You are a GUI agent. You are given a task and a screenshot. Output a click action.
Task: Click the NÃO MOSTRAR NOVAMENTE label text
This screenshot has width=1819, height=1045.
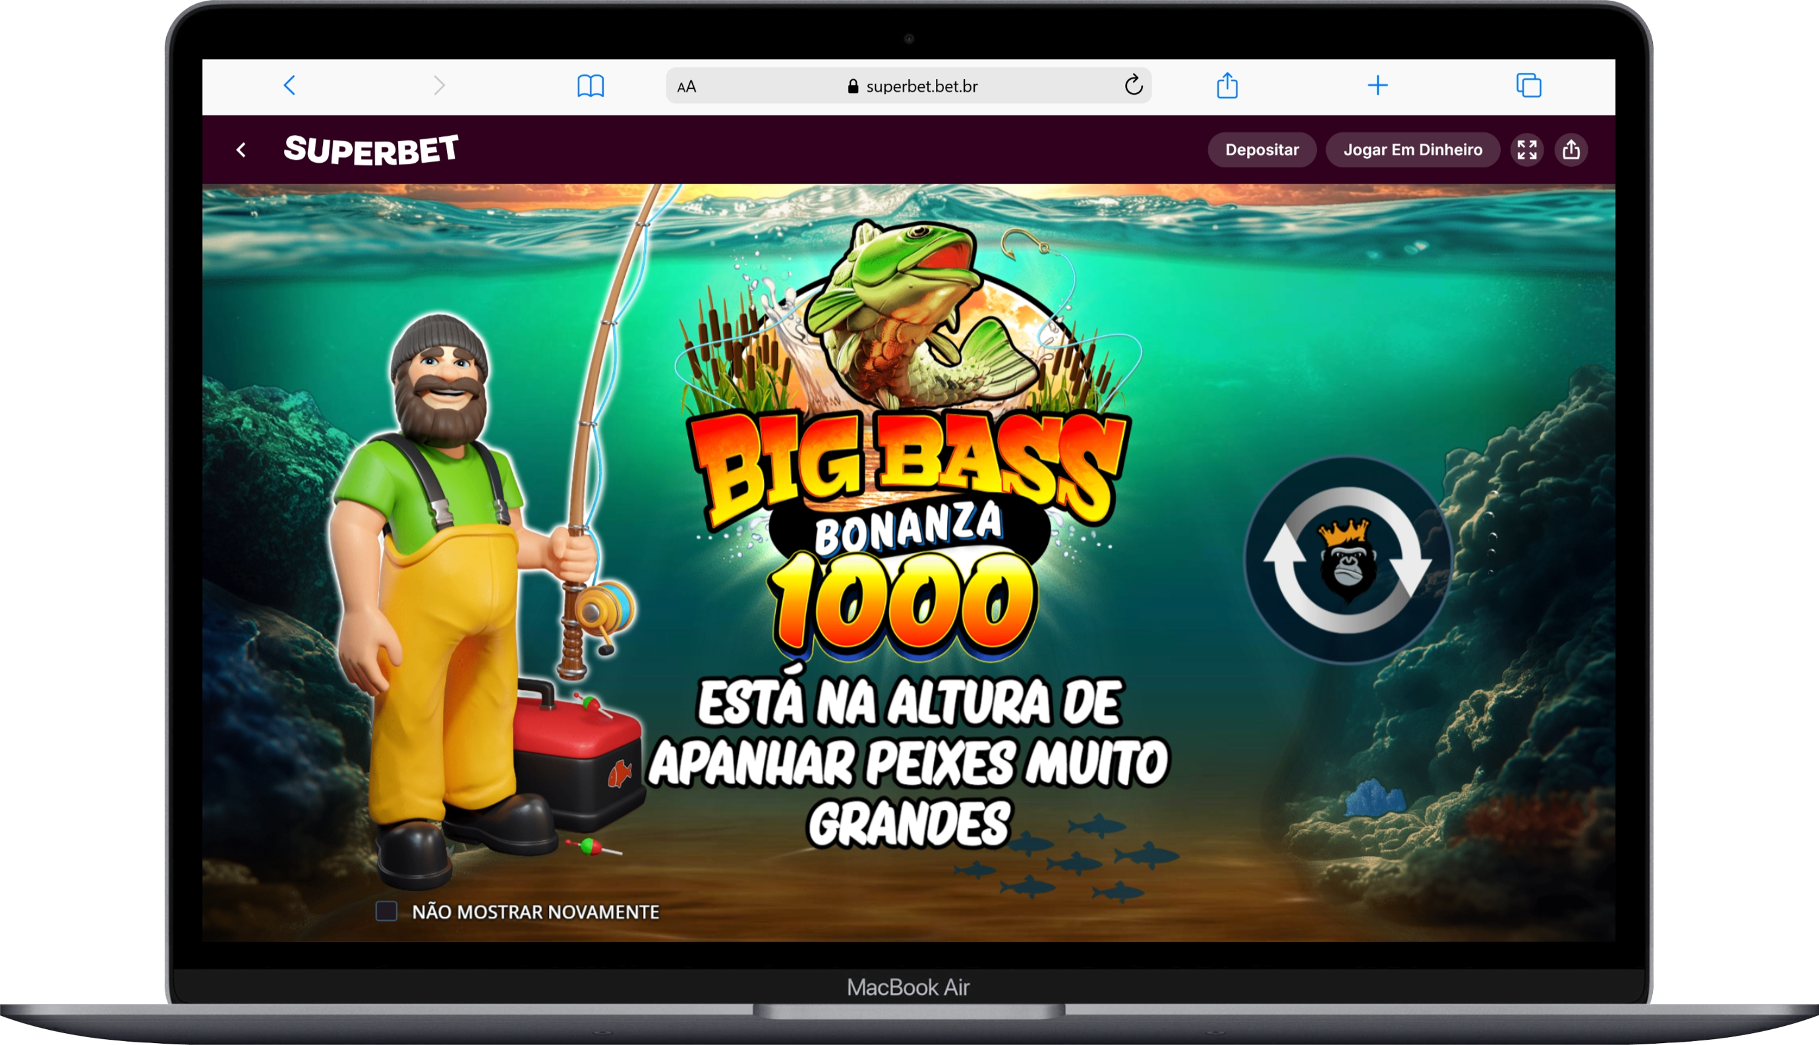[x=536, y=911]
